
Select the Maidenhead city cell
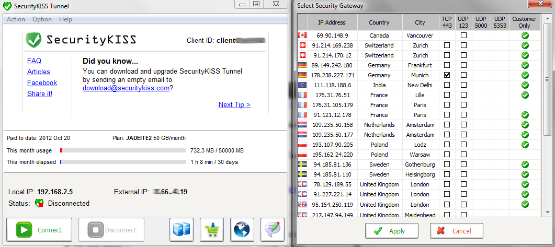click(420, 214)
